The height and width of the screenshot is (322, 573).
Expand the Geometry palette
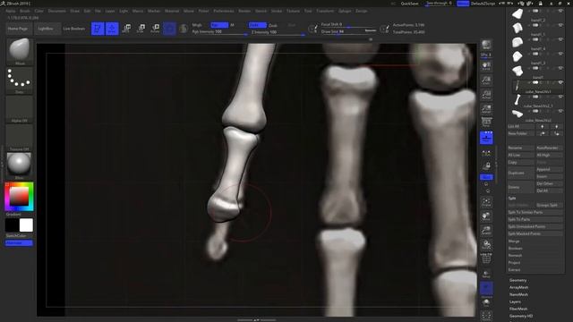pyautogui.click(x=518, y=280)
